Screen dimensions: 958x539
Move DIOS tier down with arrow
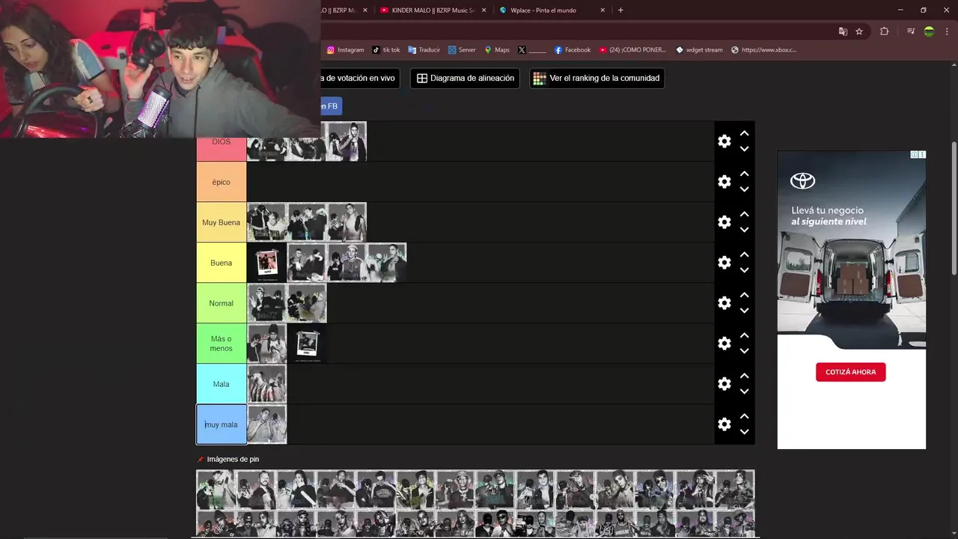click(744, 149)
